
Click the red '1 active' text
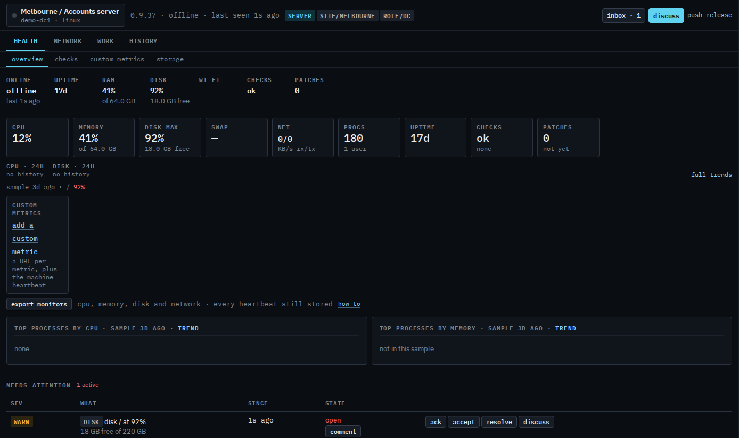click(x=88, y=385)
